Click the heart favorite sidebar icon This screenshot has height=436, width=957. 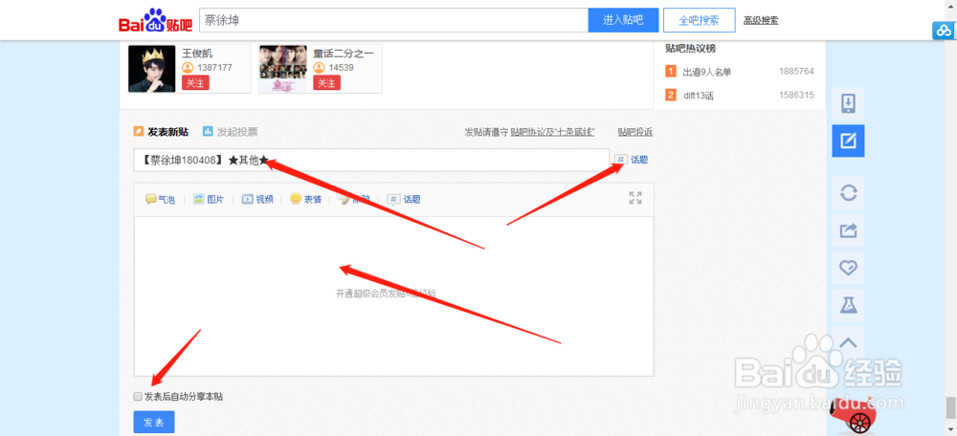tap(848, 267)
